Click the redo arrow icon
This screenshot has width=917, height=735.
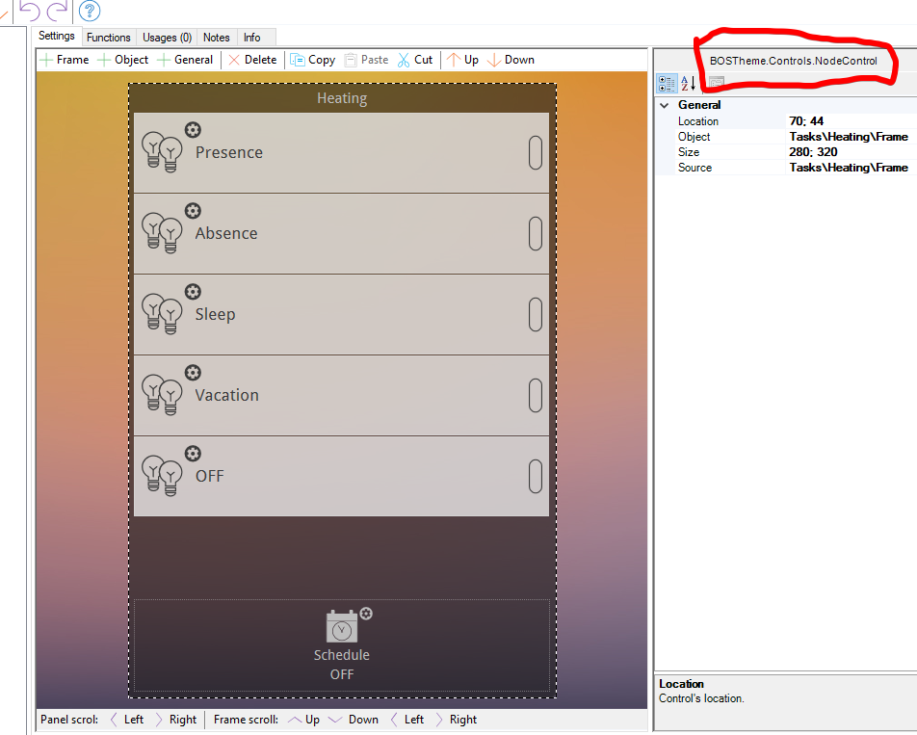point(58,12)
